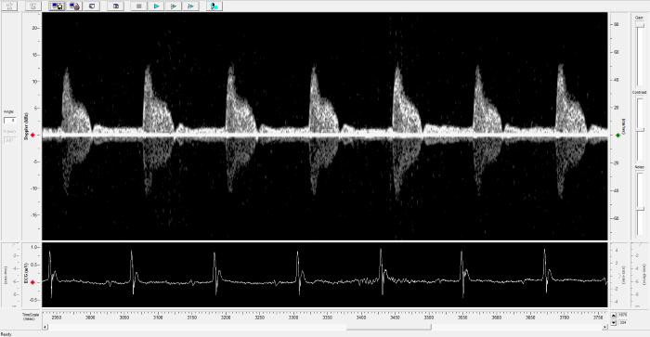Click the Doppler (kHz) axis label

[26, 125]
